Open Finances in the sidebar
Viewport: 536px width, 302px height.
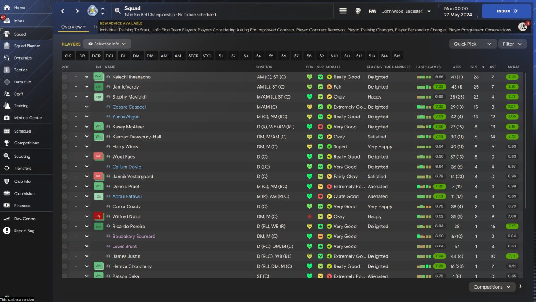[x=26, y=206]
